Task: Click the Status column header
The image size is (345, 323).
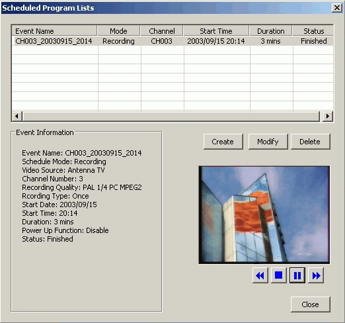Action: coord(313,31)
